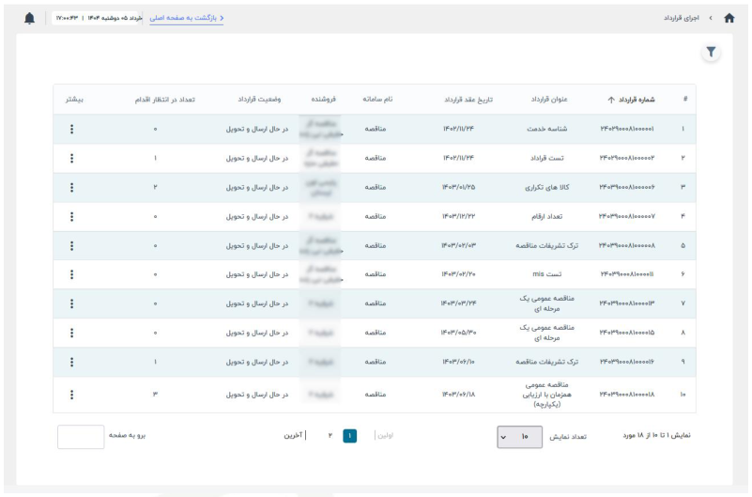The height and width of the screenshot is (497, 752).
Task: Open three-dot menu for row dated ۱۴۰۳/۰۲/۰۳
Action: (72, 246)
